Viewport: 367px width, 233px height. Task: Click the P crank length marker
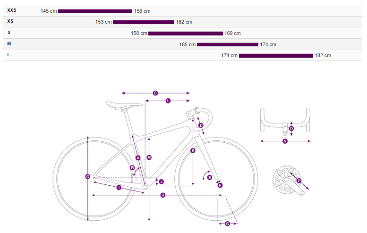pos(299,181)
